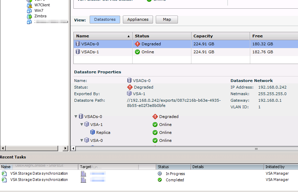Sort datastores by Status column
This screenshot has height=192, width=298.
162,36
